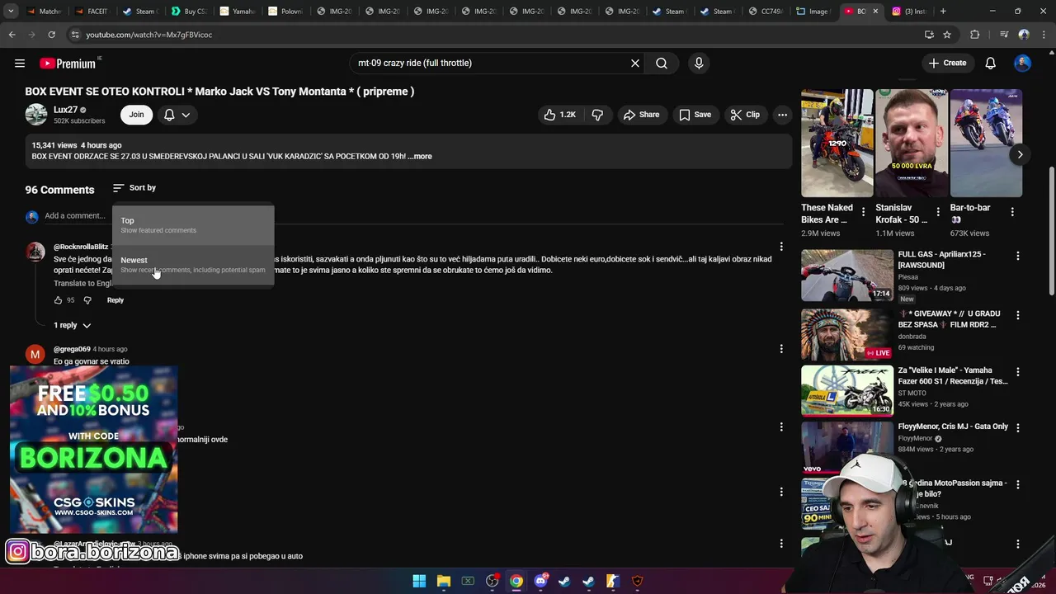Reload the page with the browser refresh button
This screenshot has height=594, width=1056.
click(51, 35)
